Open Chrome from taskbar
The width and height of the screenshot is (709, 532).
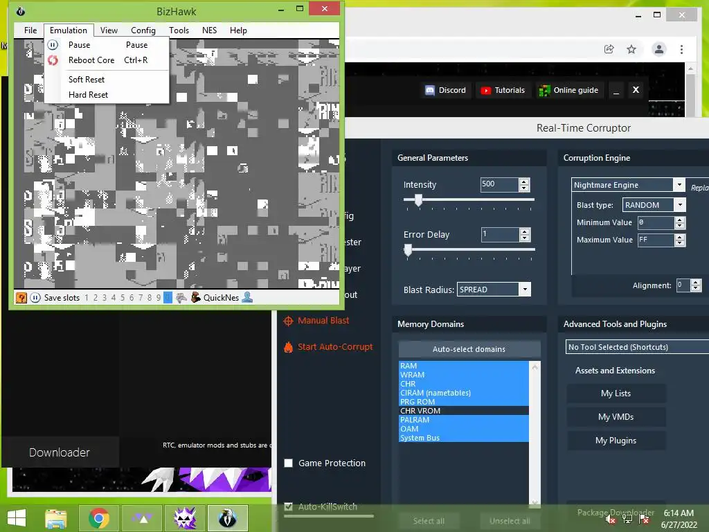[x=98, y=518]
